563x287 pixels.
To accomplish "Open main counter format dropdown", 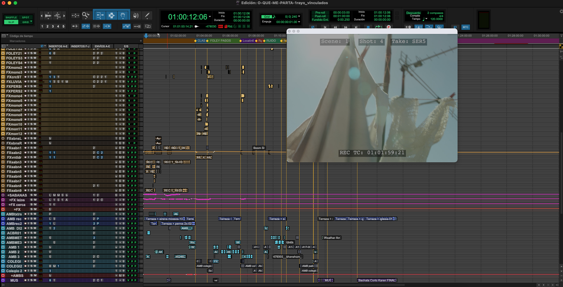I will [x=210, y=17].
